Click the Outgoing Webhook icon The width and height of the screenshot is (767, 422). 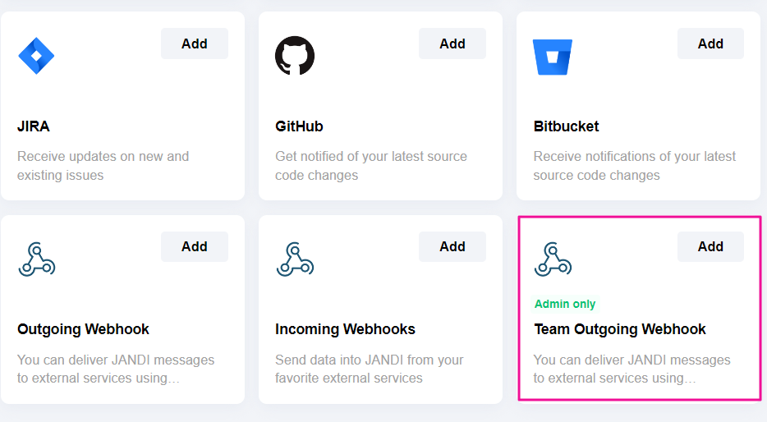coord(36,259)
